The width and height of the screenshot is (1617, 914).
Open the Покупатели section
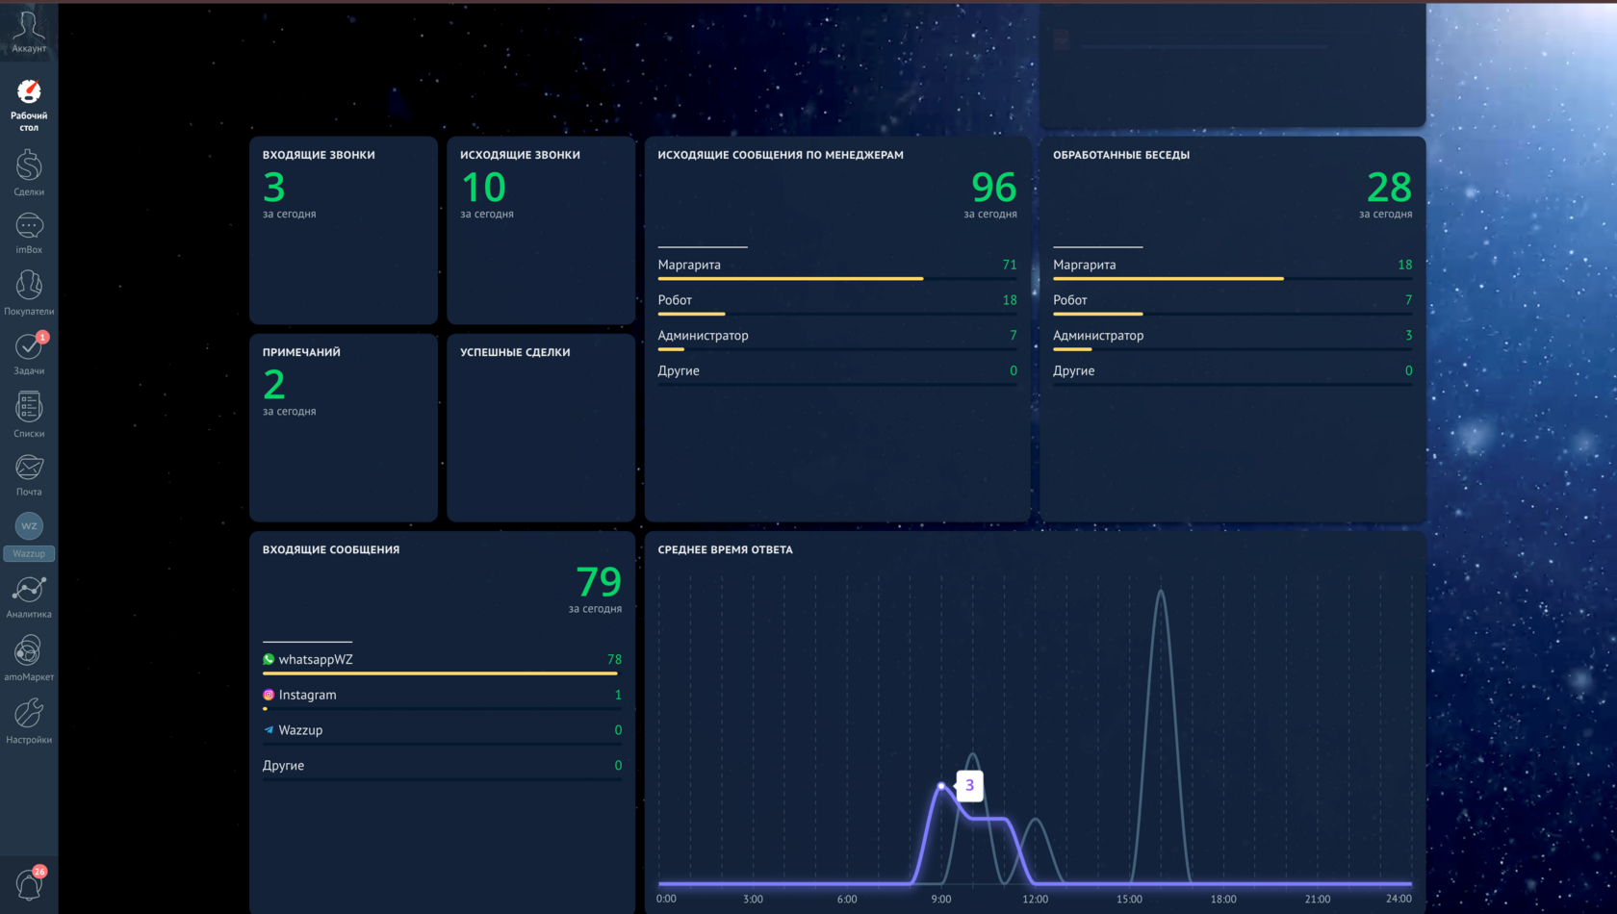pyautogui.click(x=29, y=292)
